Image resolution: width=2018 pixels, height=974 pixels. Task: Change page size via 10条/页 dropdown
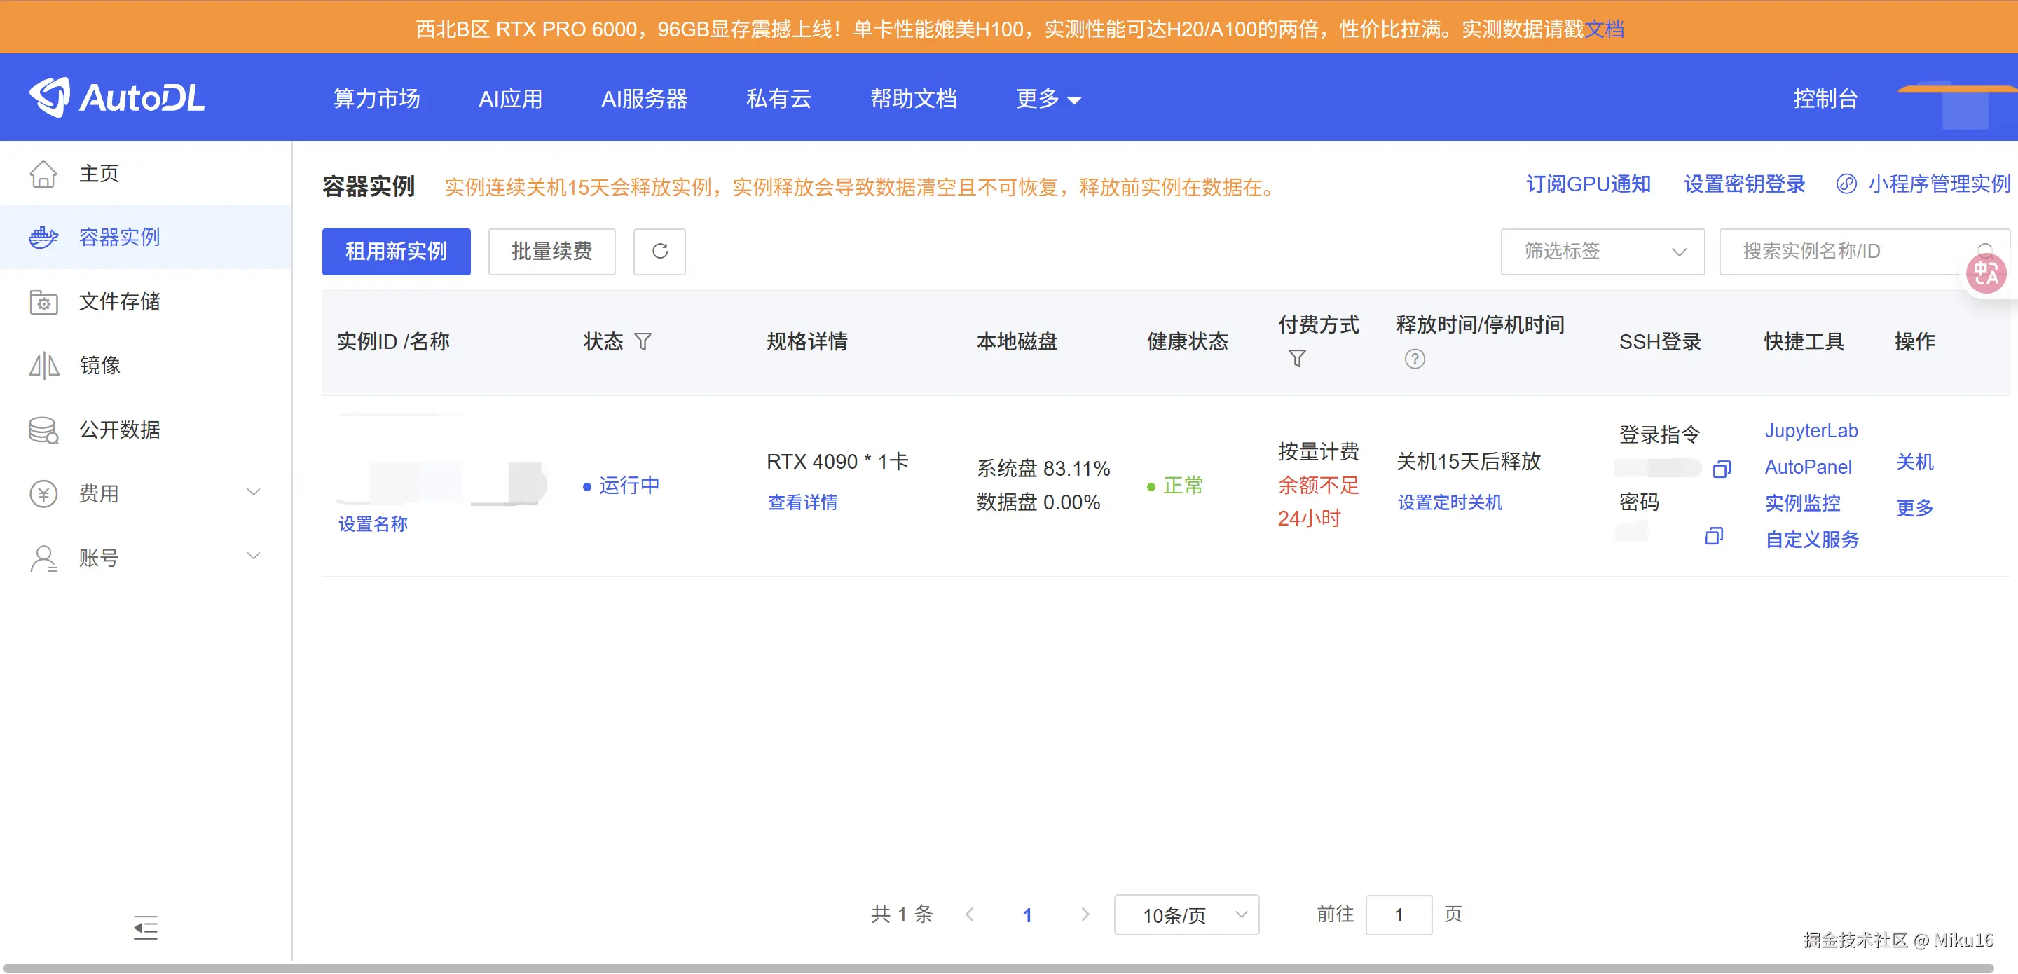(x=1186, y=914)
